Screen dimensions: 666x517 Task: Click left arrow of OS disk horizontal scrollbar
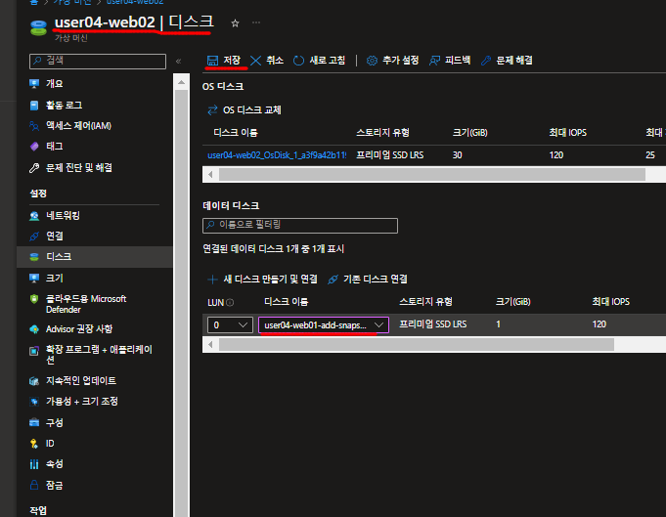[210, 175]
